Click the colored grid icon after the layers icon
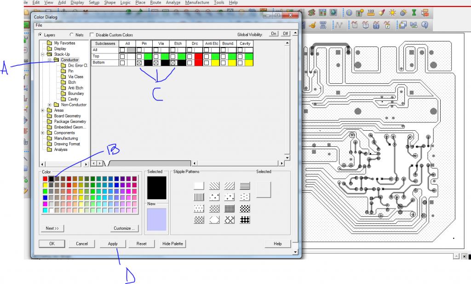This screenshot has height=284, width=471. coord(322,12)
